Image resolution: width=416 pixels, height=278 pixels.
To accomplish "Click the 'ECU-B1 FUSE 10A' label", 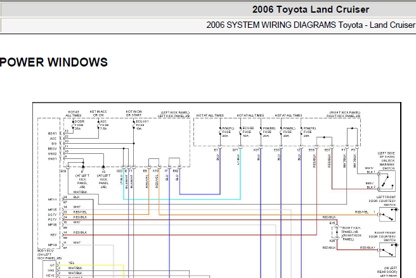I will (248, 132).
